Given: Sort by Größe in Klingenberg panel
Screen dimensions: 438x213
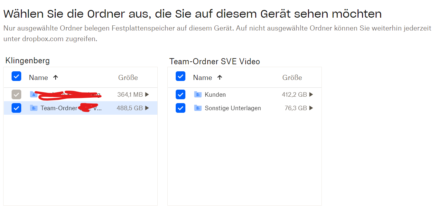Looking at the screenshot, I should [x=128, y=77].
